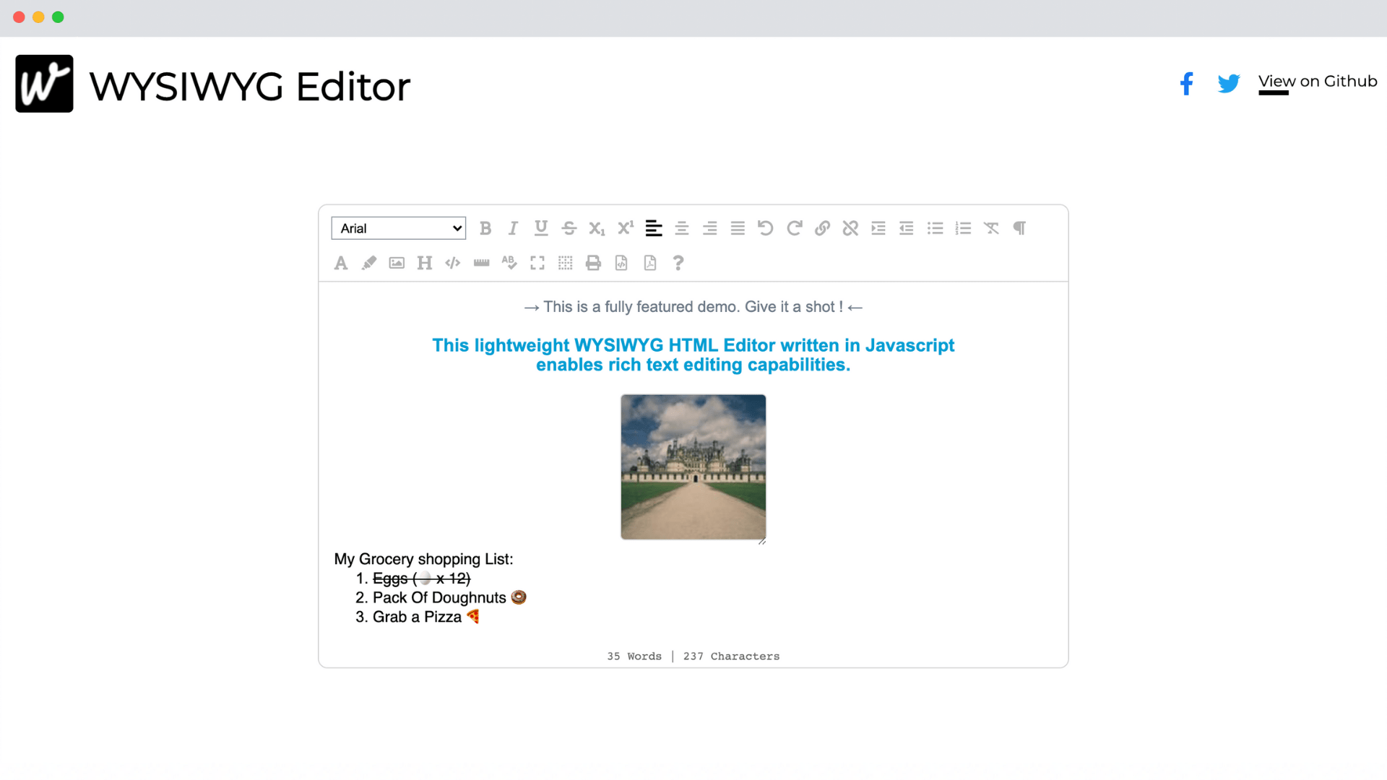Insert a numbered ordered list
Viewport: 1387px width, 780px height.
963,228
